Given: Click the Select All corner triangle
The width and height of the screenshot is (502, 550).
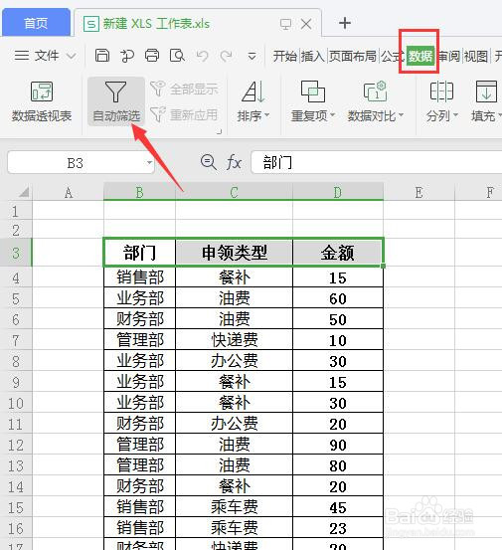Looking at the screenshot, I should tap(24, 192).
